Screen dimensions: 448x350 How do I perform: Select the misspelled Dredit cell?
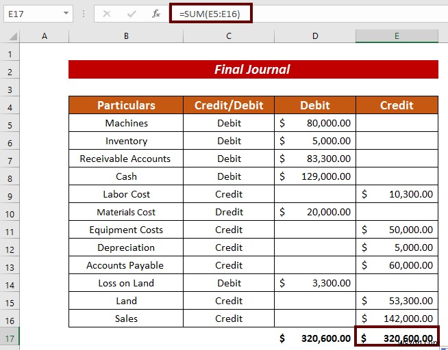point(229,212)
